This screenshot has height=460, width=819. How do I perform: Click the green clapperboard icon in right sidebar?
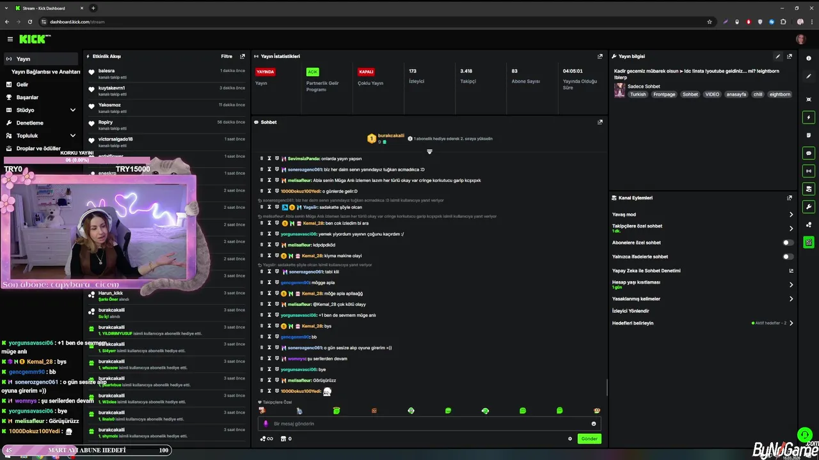[x=809, y=242]
